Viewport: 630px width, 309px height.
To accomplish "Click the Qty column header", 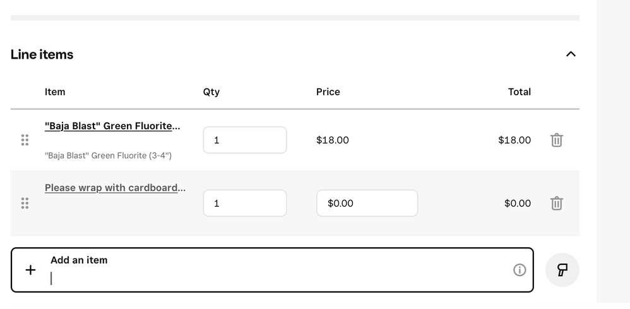I will [x=211, y=92].
